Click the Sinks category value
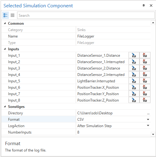The width and height of the screenshot is (156, 157). click(82, 30)
